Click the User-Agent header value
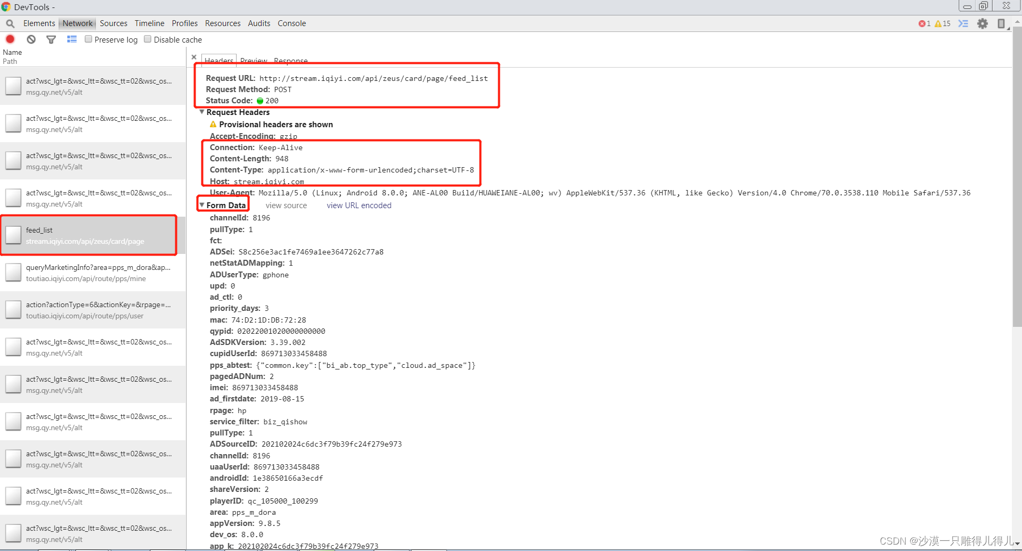The height and width of the screenshot is (551, 1022). point(614,193)
